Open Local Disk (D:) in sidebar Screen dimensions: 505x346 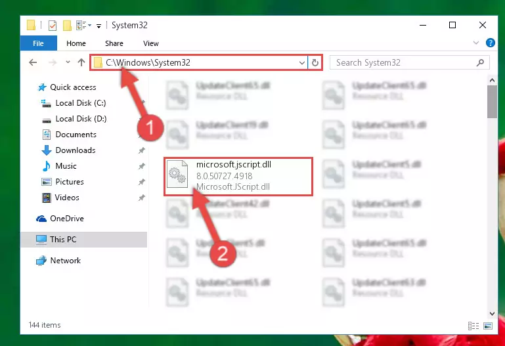(81, 119)
